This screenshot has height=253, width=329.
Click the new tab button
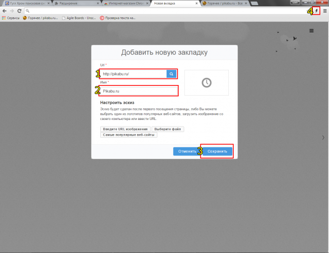point(254,4)
